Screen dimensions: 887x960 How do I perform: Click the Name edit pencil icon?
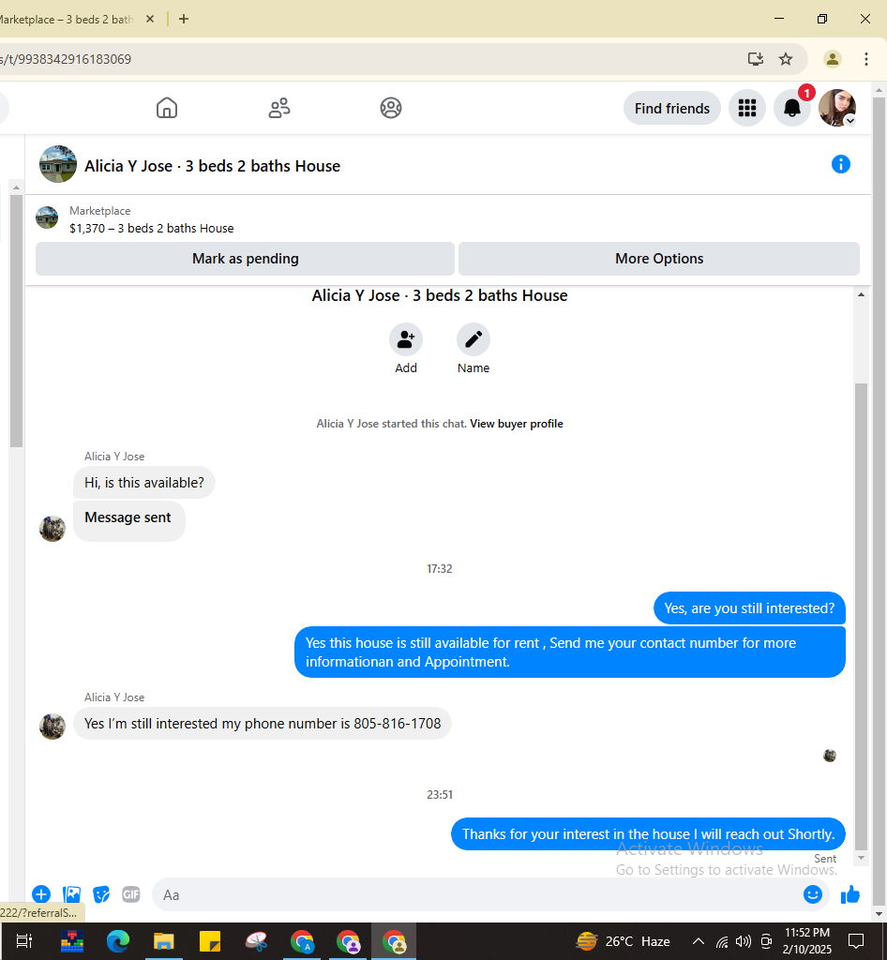474,339
